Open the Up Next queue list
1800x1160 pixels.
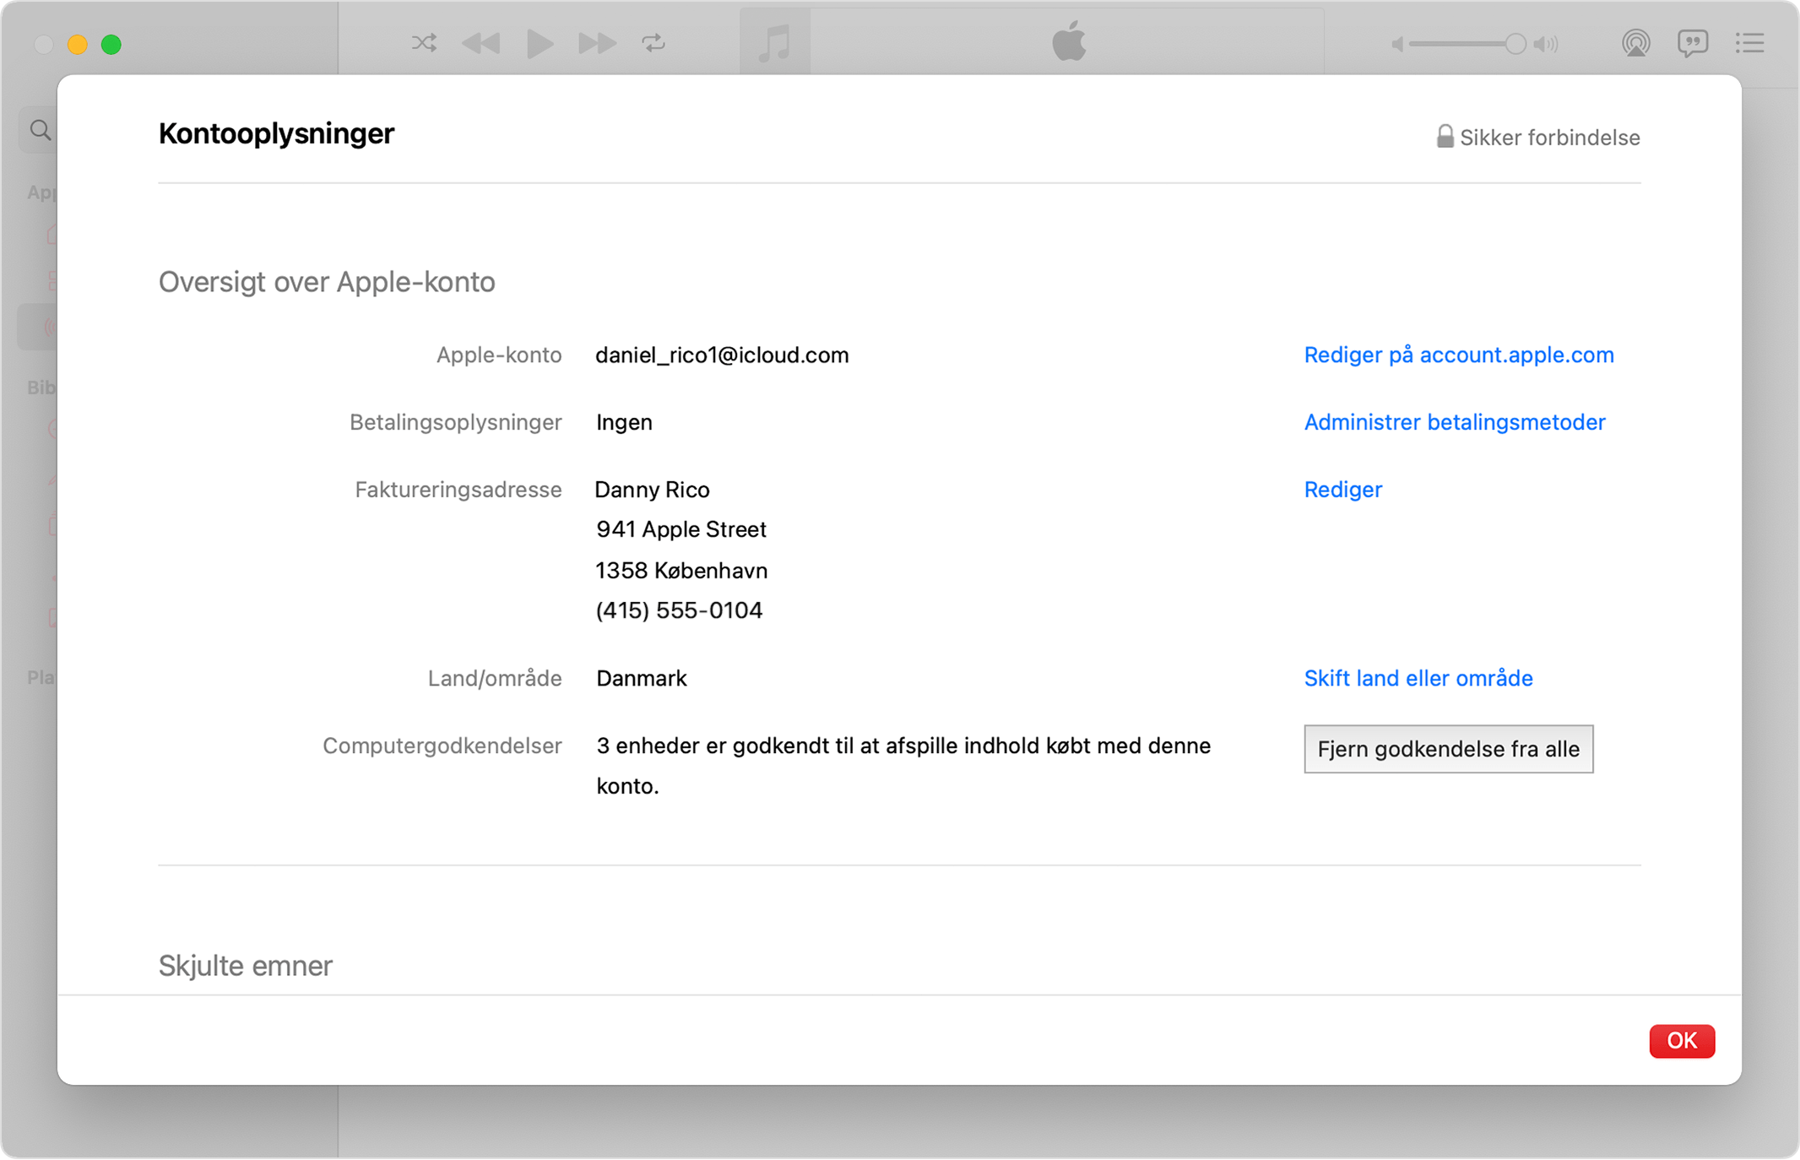(x=1750, y=43)
